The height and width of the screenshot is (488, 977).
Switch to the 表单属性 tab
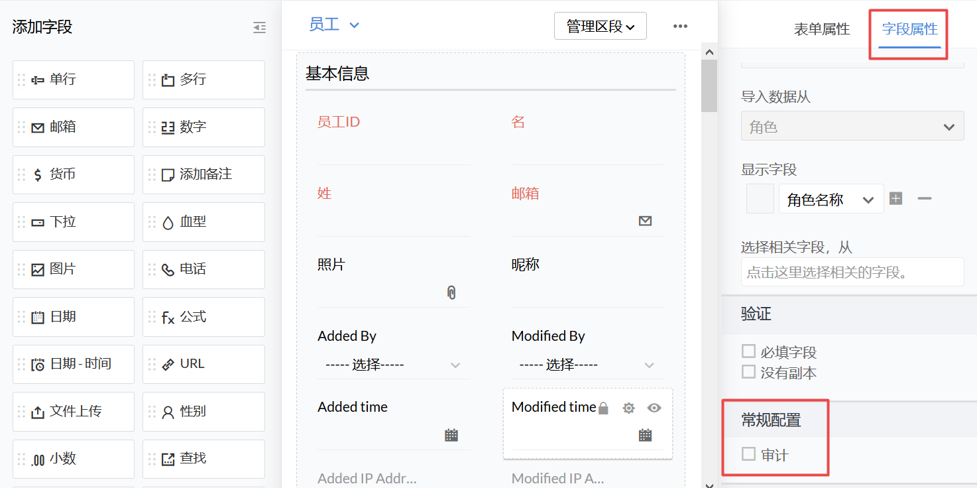(x=822, y=29)
